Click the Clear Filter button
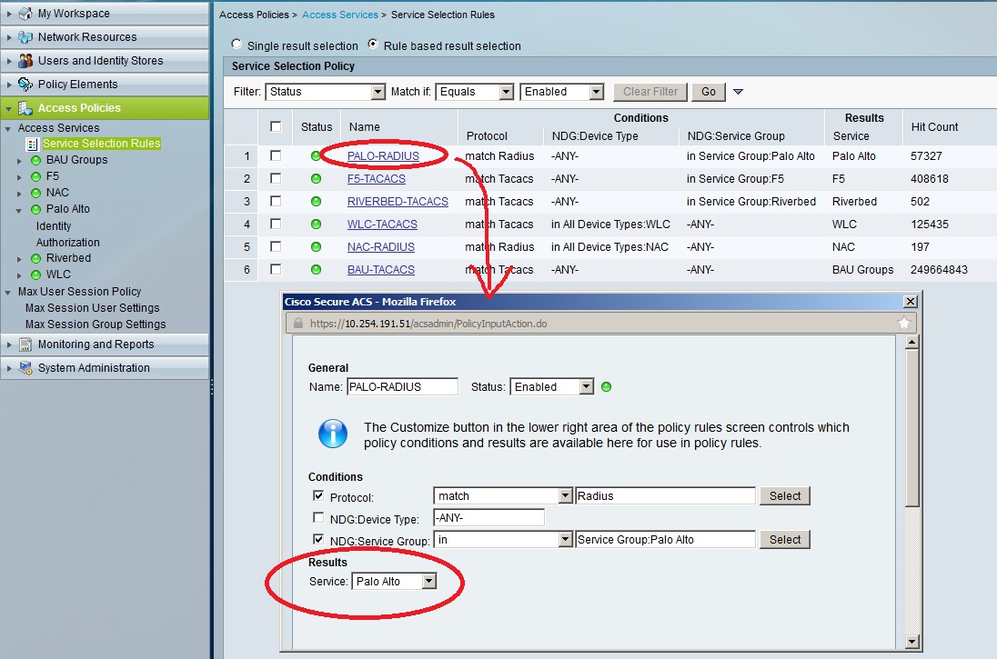The image size is (997, 659). tap(650, 92)
